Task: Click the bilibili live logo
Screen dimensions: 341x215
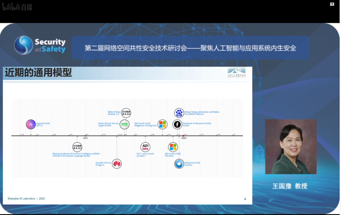Action: click(18, 7)
